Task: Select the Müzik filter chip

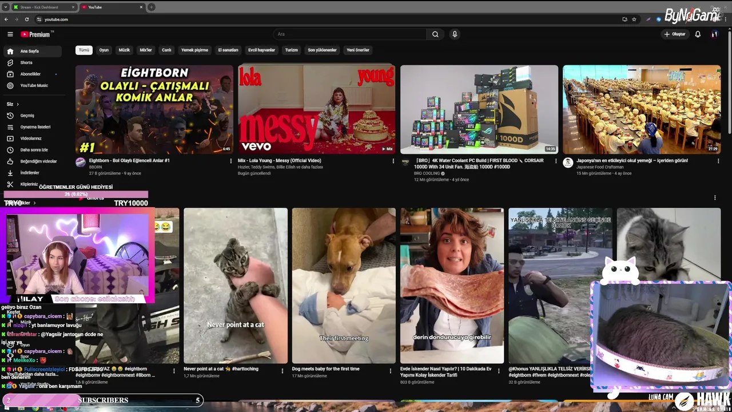Action: (x=124, y=50)
